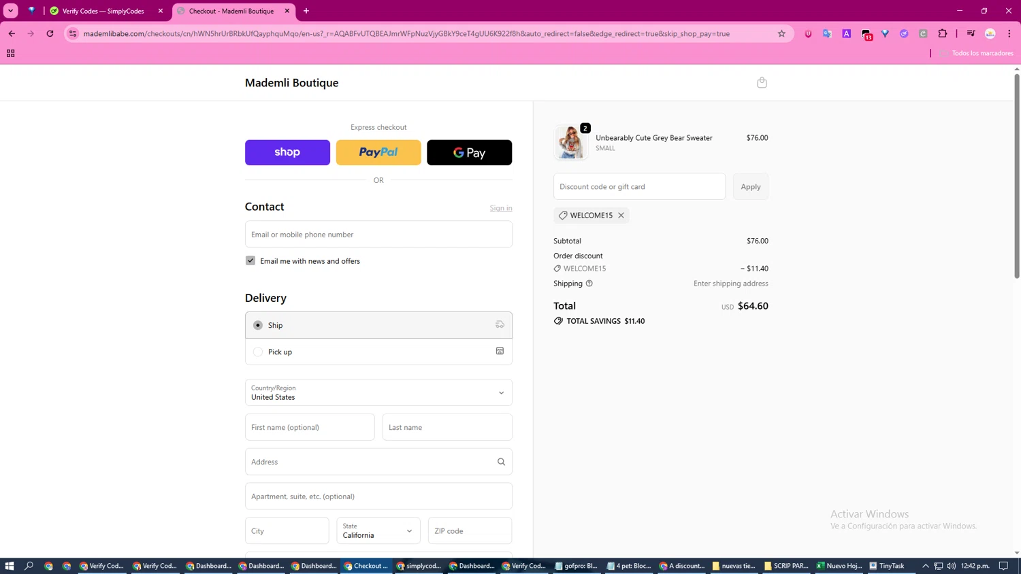Open Todos los marcadores bookmarks folder
Screen dimensions: 1021x574
[976, 53]
